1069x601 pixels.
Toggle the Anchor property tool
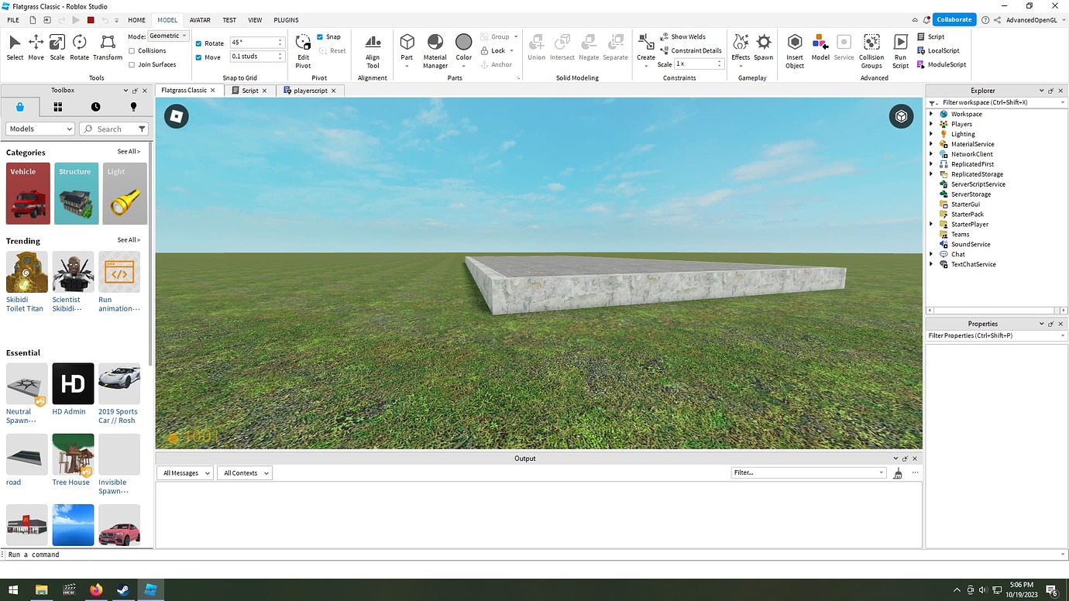coord(497,64)
